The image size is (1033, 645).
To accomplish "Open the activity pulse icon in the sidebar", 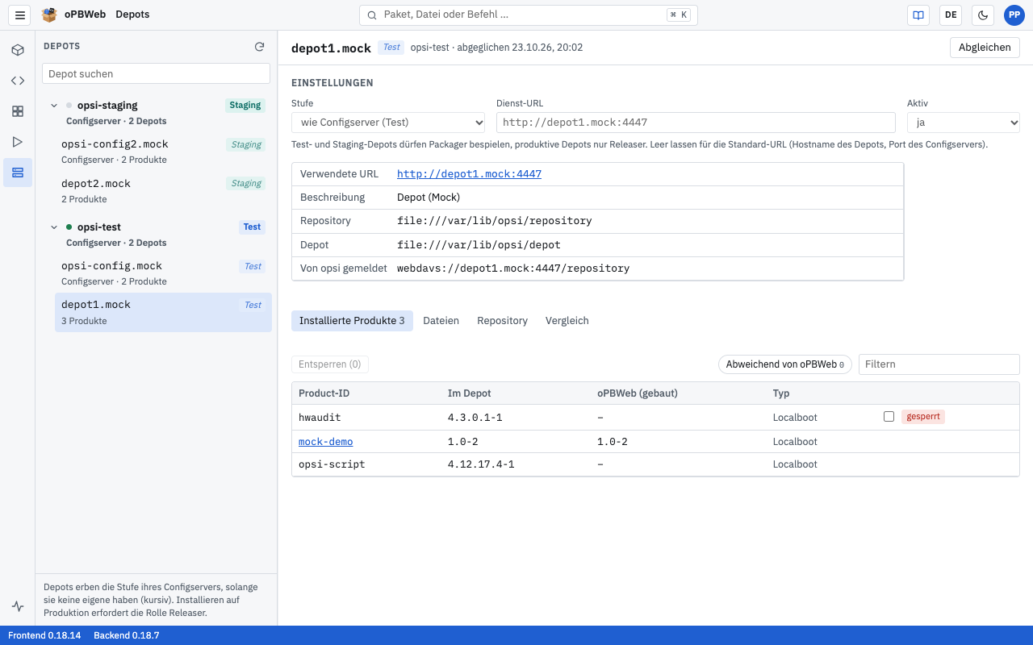I will pos(18,606).
